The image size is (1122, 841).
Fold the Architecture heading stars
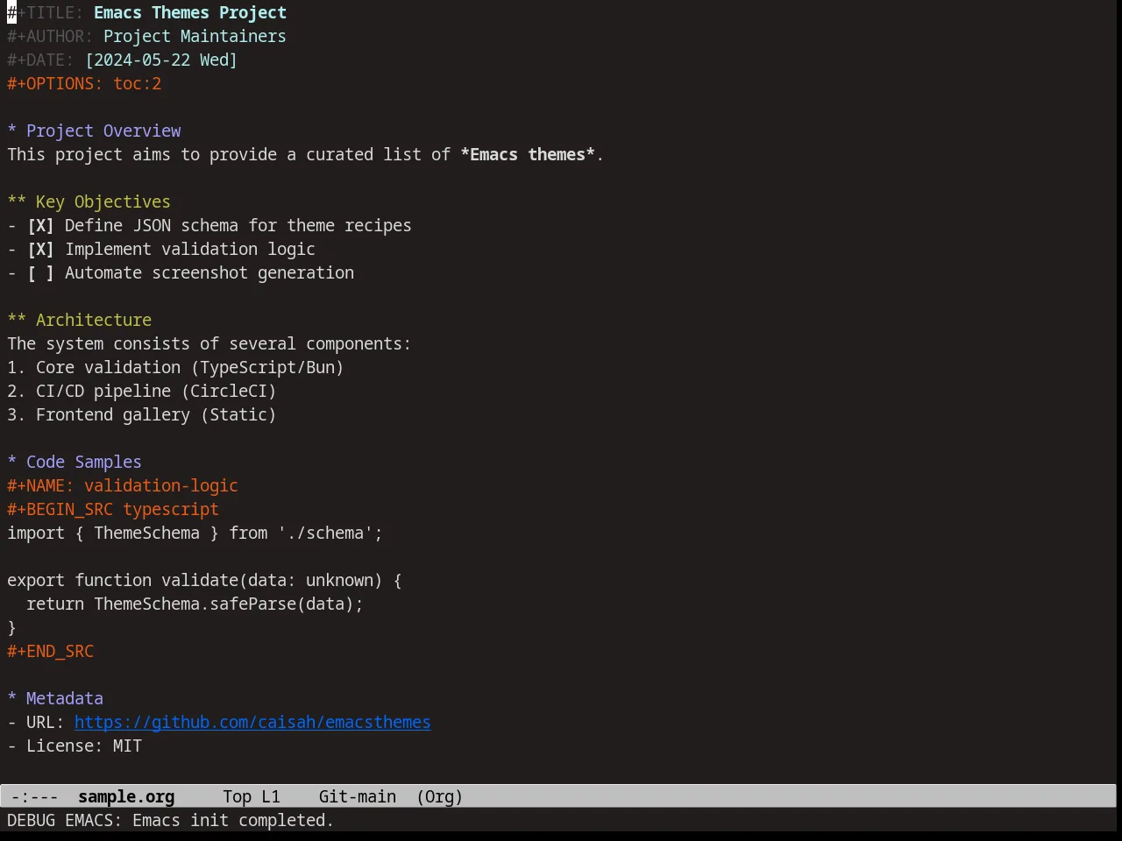(17, 321)
